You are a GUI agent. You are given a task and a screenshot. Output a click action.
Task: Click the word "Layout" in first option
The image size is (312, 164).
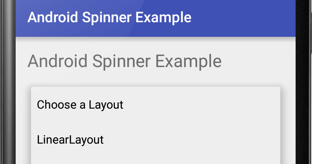[106, 105]
